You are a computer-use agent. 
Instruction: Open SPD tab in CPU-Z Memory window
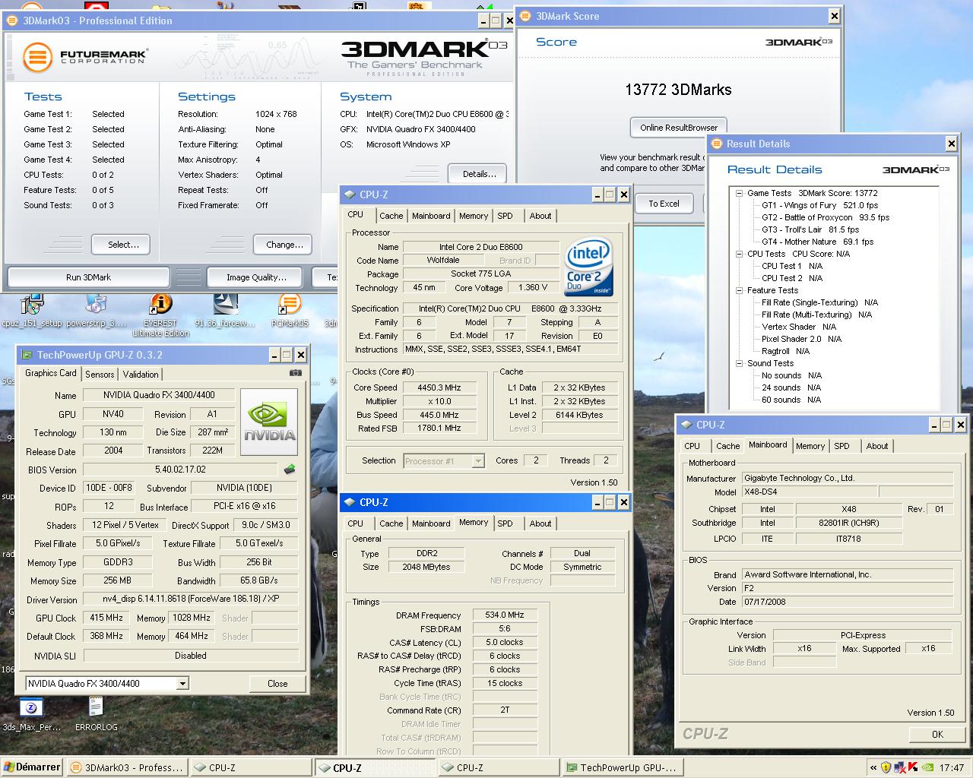(x=506, y=523)
